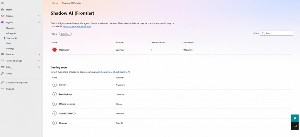The image size is (300, 137).
Task: Click the Claude Code CLI name text
Action: coord(67,114)
